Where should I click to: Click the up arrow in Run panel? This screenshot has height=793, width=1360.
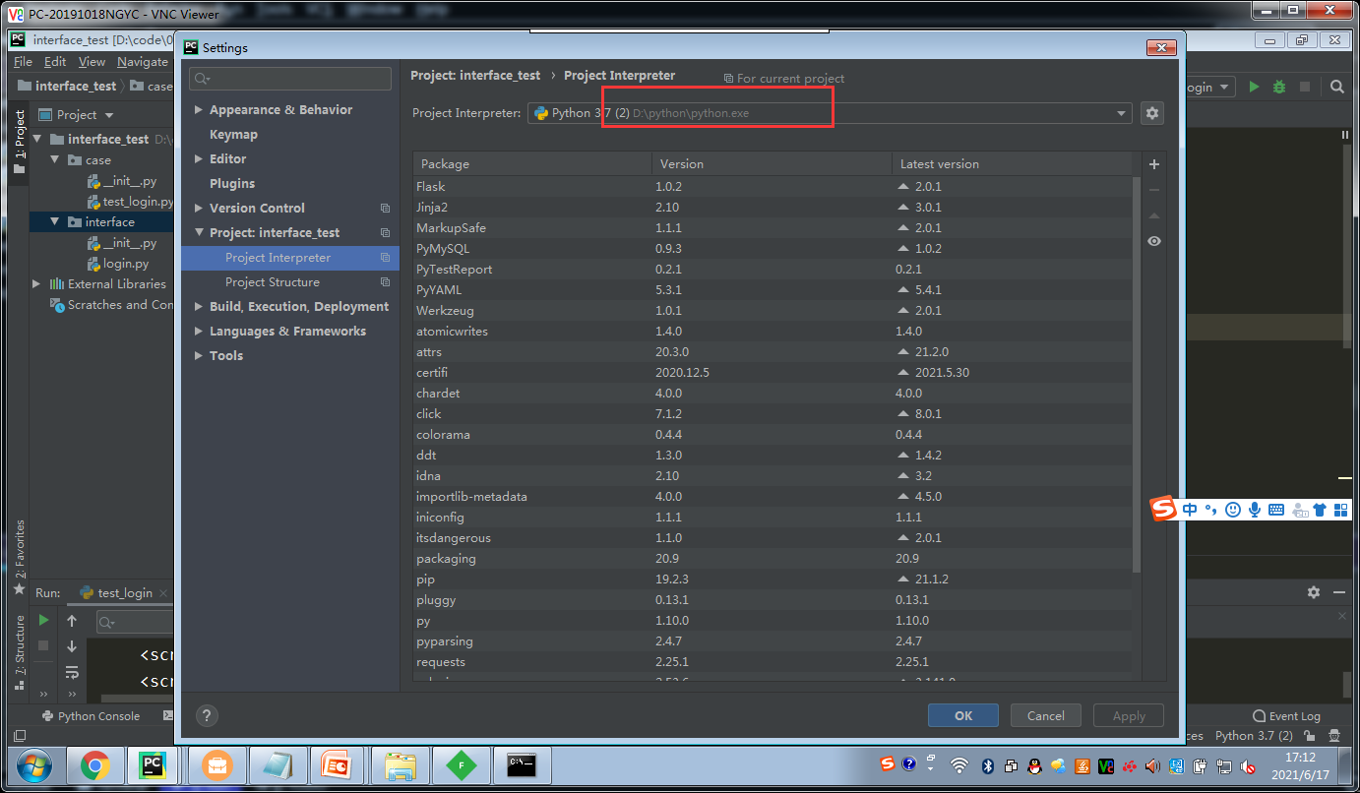[72, 621]
